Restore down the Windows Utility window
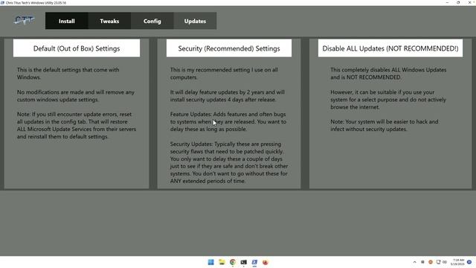The image size is (476, 268). (458, 2)
